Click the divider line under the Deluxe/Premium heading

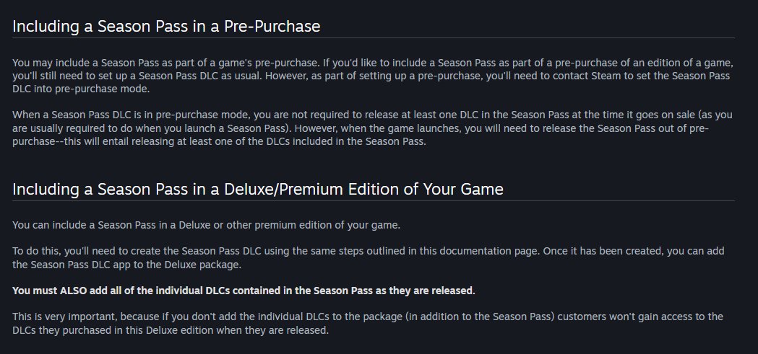[x=373, y=200]
